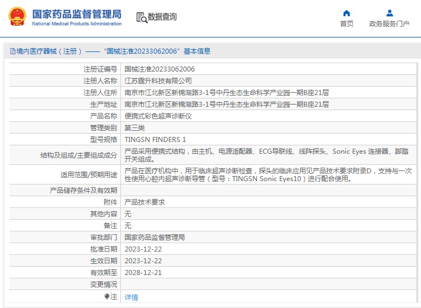Click the lightbulb icon beside 注
Screen dimensions: 421x308
tap(106, 296)
